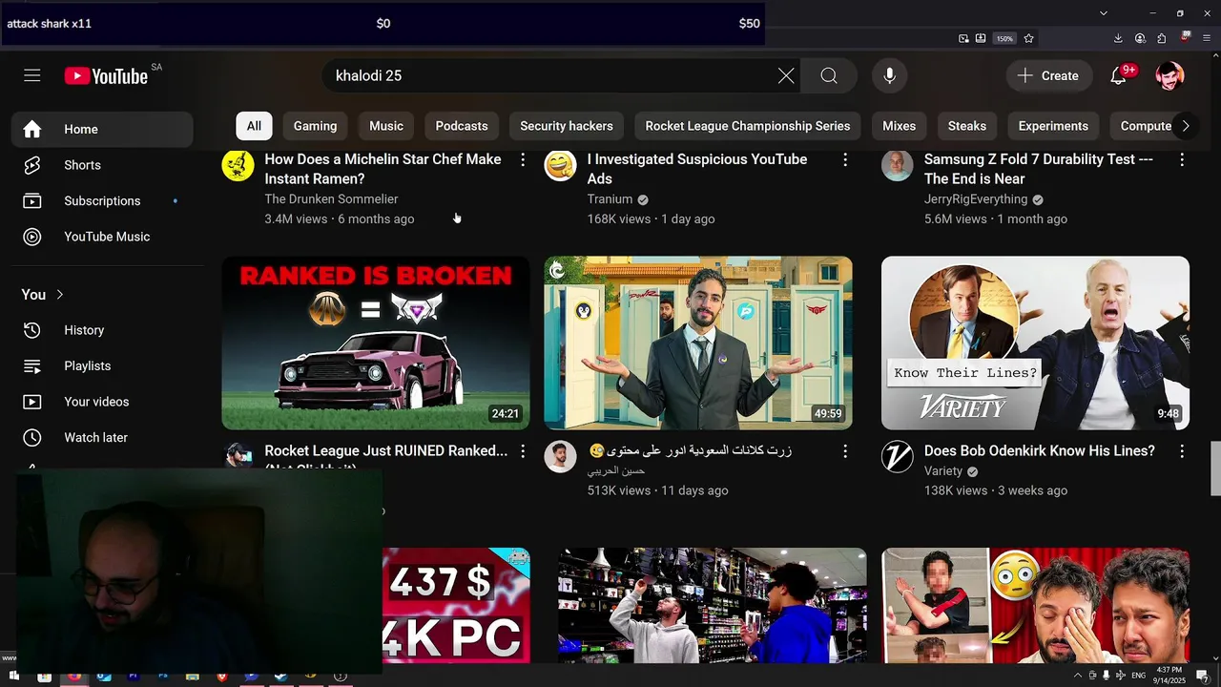Click the Create button

coord(1048,75)
